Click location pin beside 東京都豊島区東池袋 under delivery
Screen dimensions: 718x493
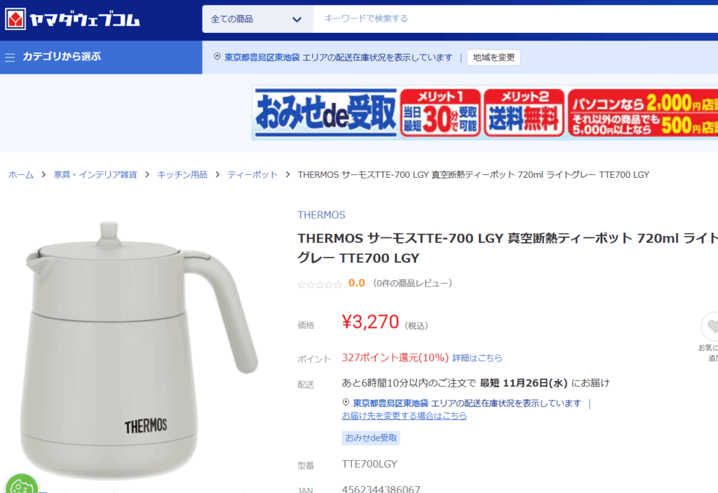click(x=346, y=403)
